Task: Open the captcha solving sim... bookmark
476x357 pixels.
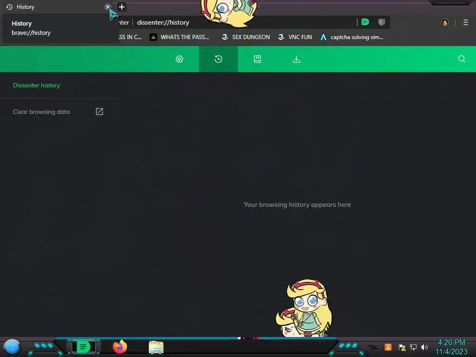Action: click(x=352, y=37)
